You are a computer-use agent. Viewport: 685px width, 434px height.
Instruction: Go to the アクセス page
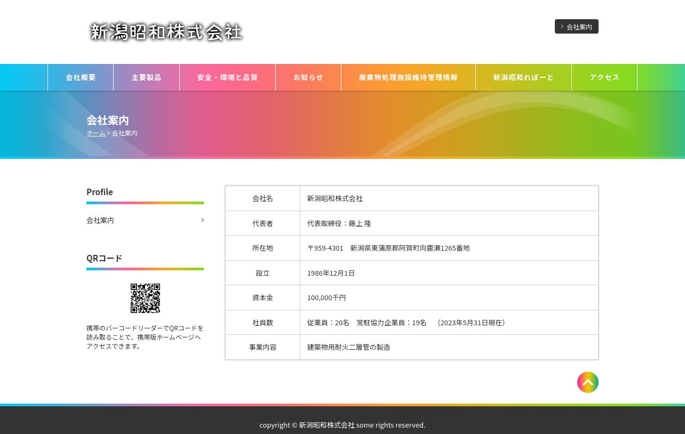coord(604,77)
